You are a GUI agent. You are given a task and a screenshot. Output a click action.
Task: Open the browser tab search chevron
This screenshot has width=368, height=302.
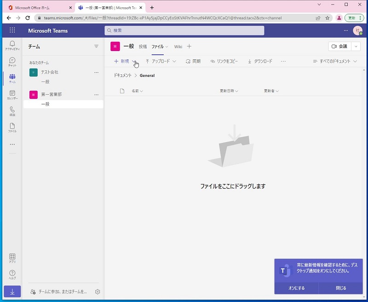pos(319,5)
